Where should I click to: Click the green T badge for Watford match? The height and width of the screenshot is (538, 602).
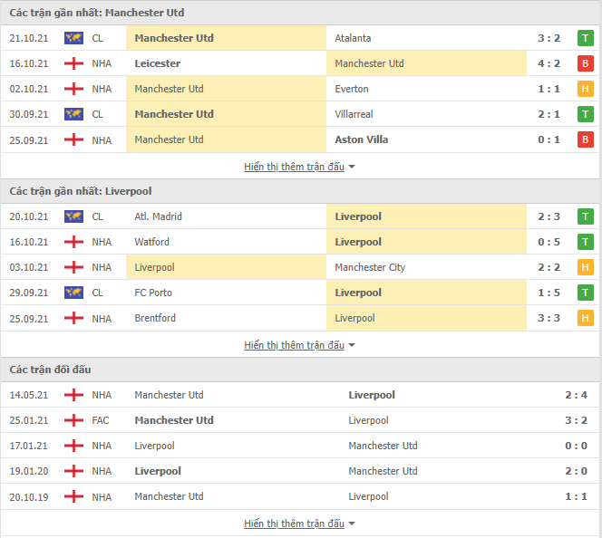[x=585, y=242]
